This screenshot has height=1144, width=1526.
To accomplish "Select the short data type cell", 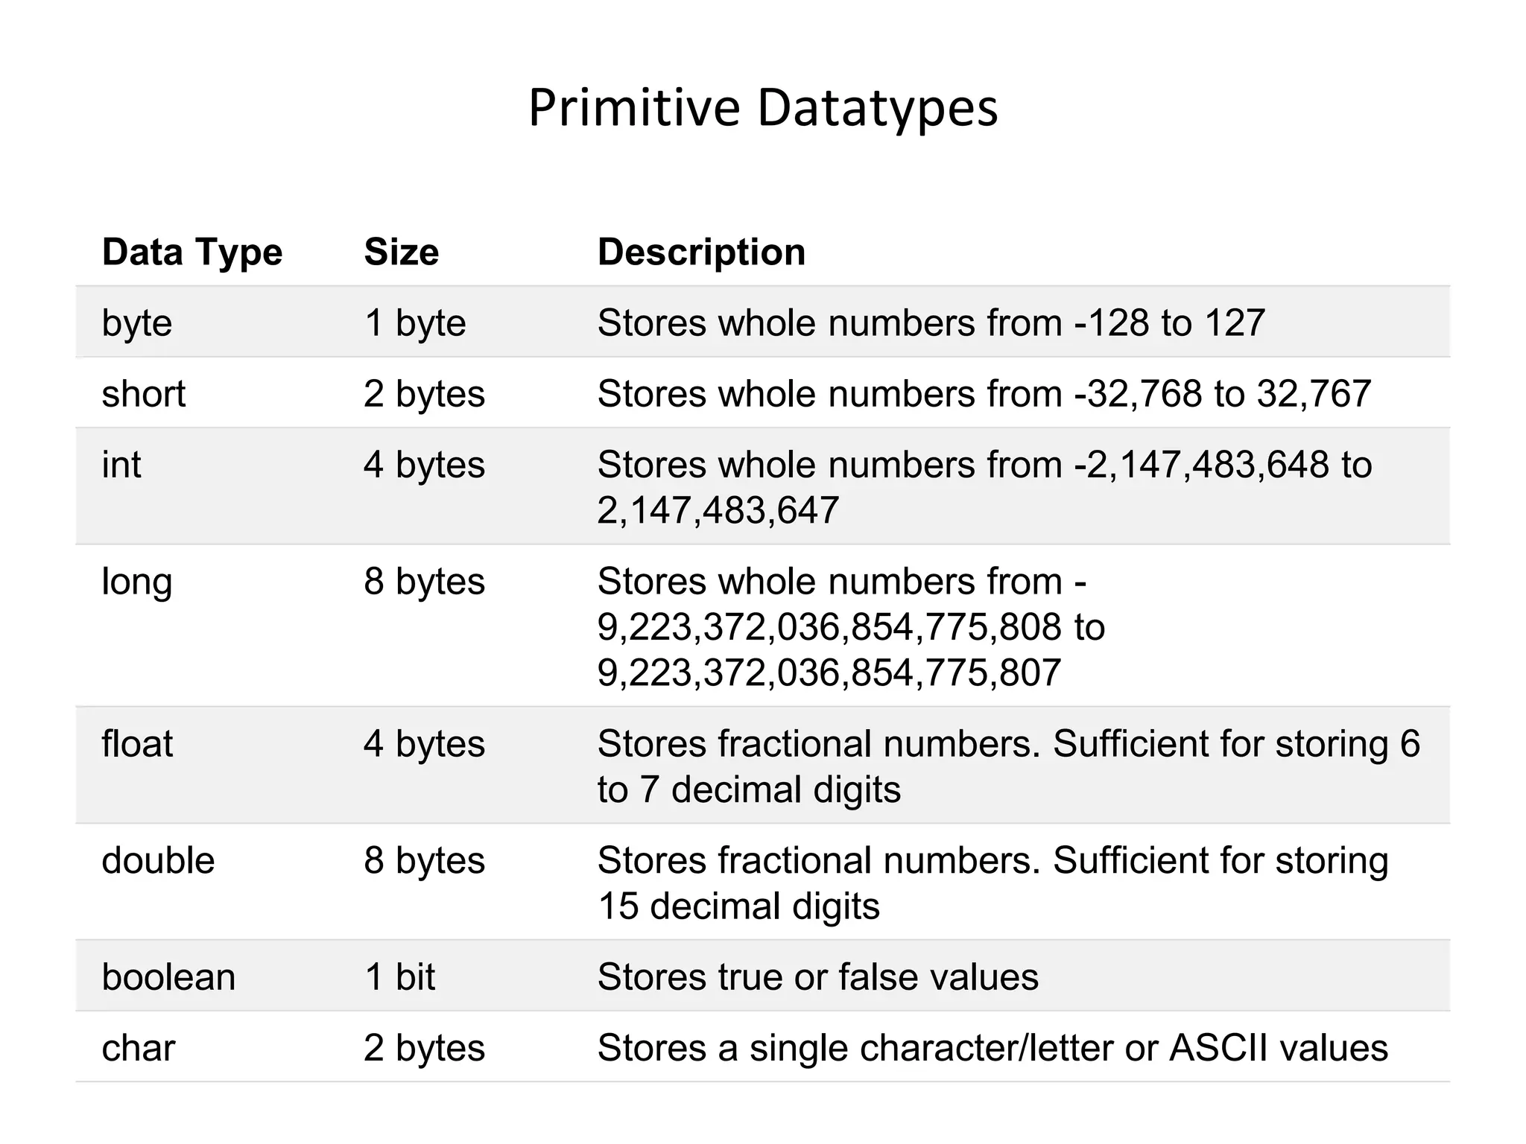I will pos(143,393).
